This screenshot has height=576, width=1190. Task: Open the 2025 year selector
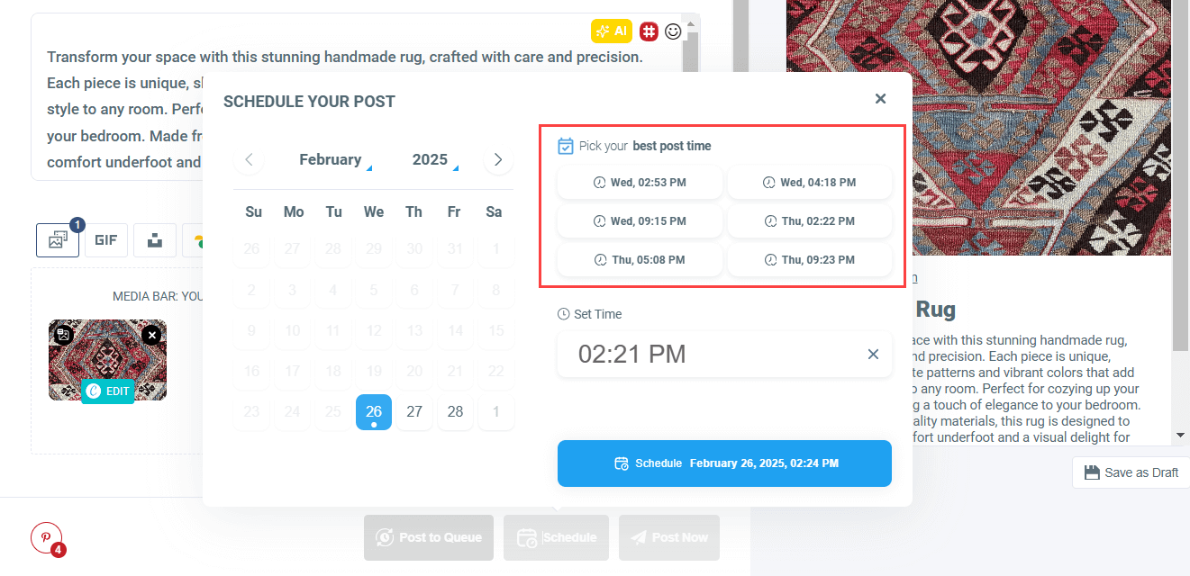[x=431, y=159]
